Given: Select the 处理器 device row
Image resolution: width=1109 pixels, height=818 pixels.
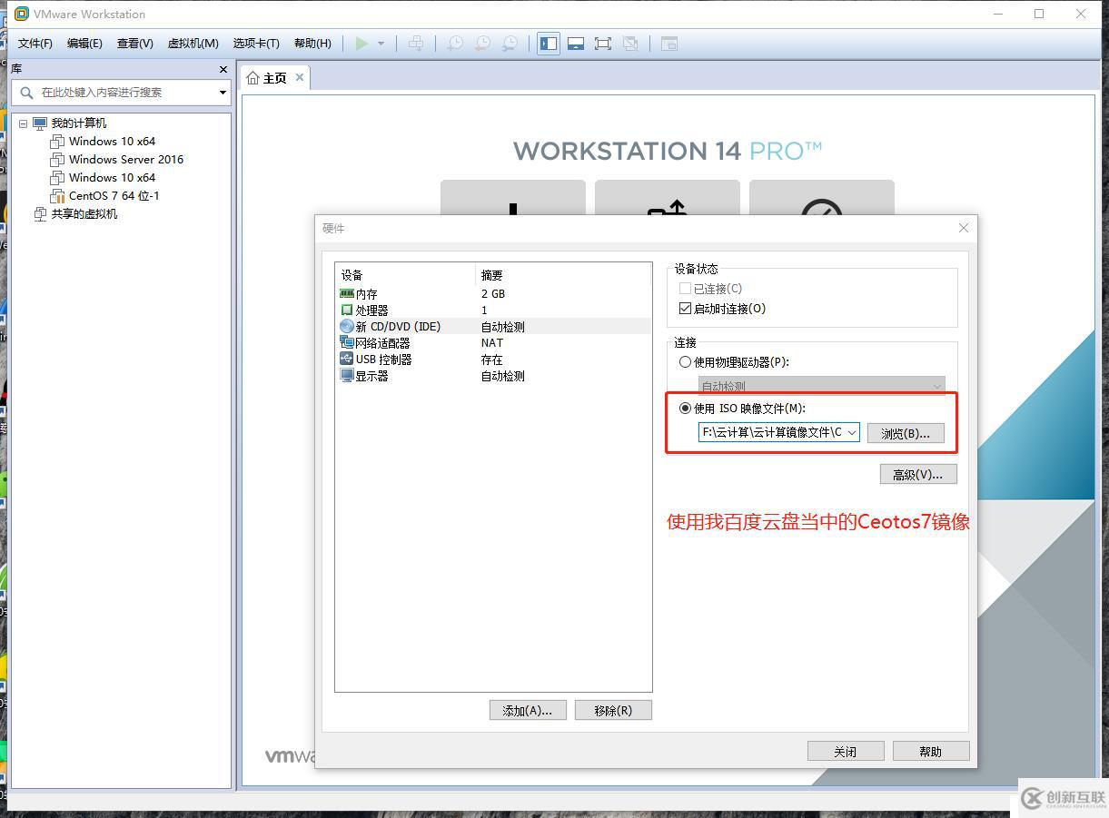Looking at the screenshot, I should click(493, 310).
